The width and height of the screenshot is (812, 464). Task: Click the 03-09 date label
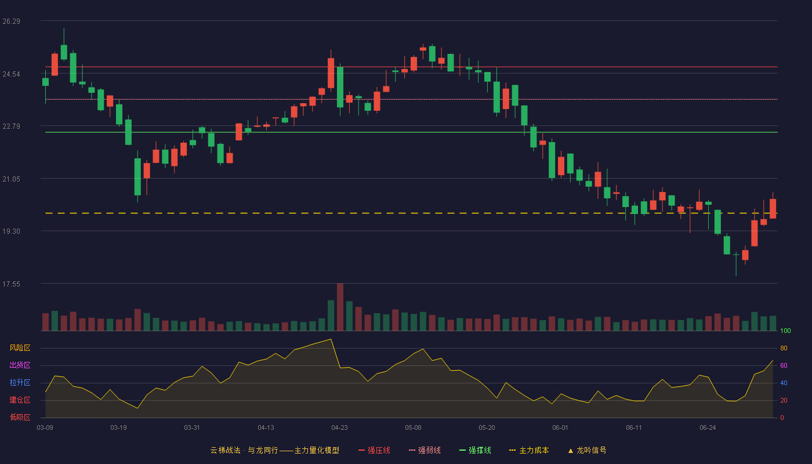pyautogui.click(x=45, y=427)
